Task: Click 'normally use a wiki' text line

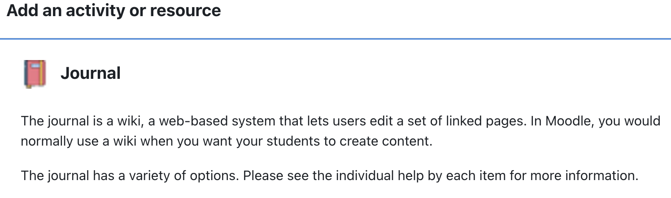Action: tap(78, 141)
